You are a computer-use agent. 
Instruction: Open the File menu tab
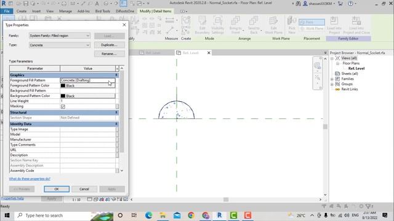click(x=7, y=11)
